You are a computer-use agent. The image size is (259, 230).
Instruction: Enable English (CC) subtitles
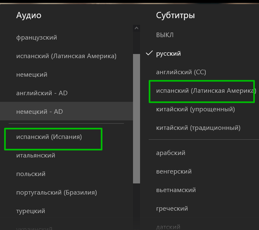coord(181,72)
